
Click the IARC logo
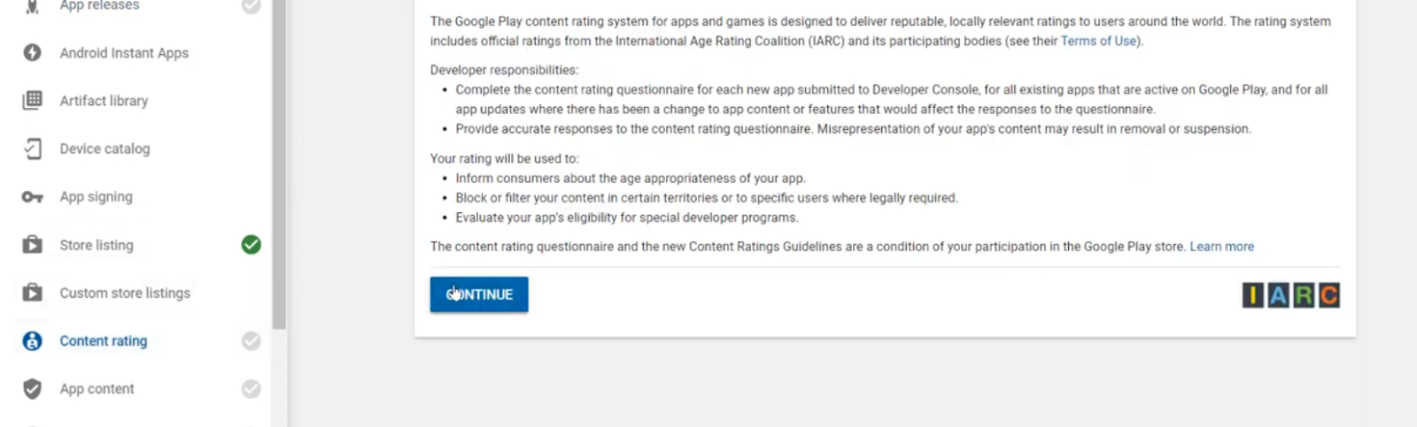pyautogui.click(x=1290, y=295)
